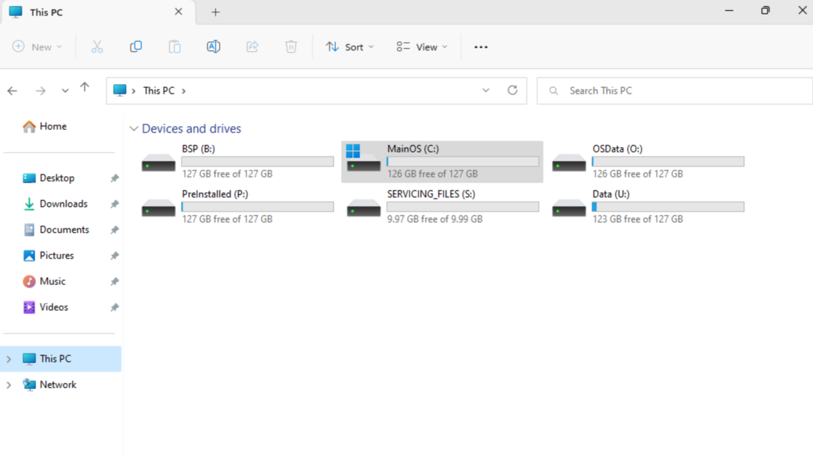
Task: Delete the selected item with toolbar icon
Action: point(291,46)
